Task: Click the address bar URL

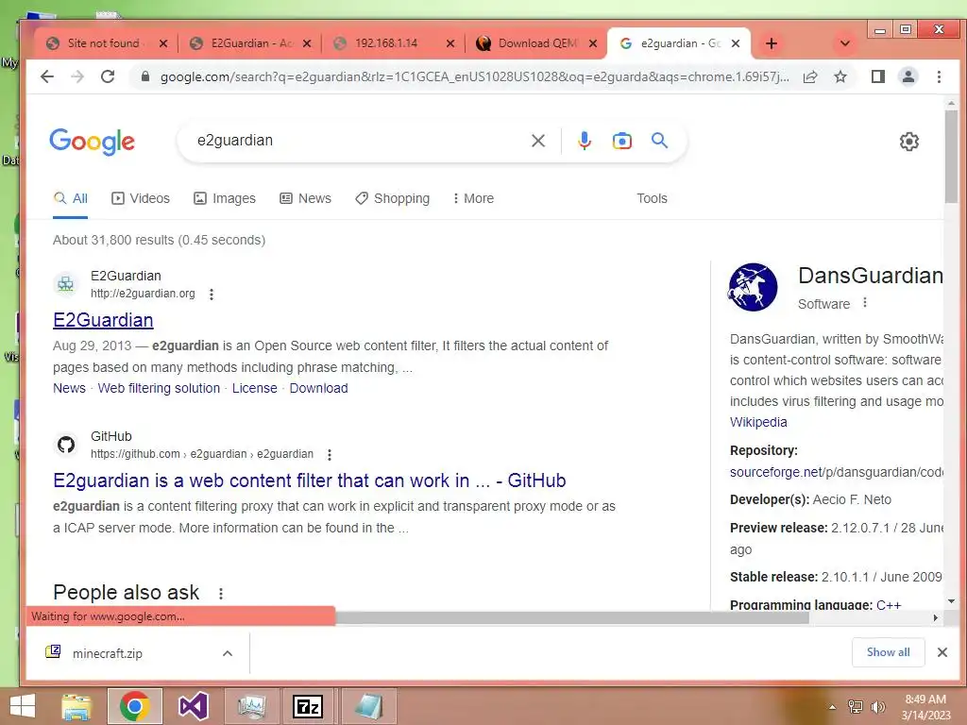Action: point(474,76)
